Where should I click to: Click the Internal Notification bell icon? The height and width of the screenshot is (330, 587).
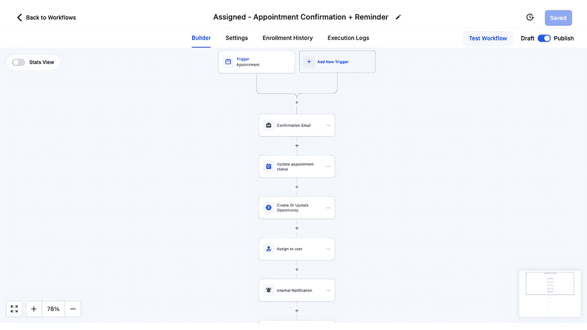268,290
